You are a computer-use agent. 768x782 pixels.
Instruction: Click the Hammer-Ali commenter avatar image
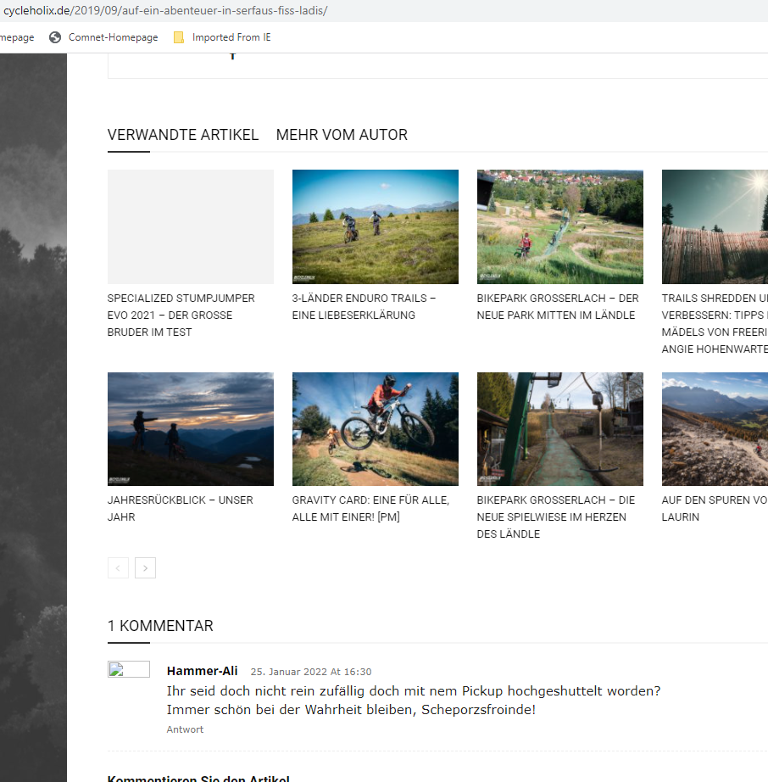coord(129,669)
